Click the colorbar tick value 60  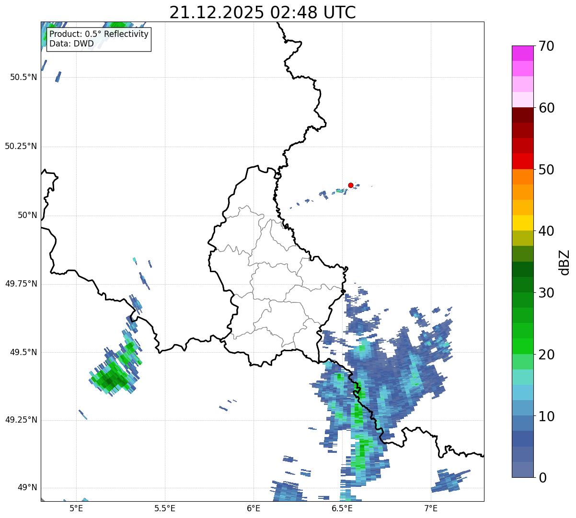click(546, 108)
